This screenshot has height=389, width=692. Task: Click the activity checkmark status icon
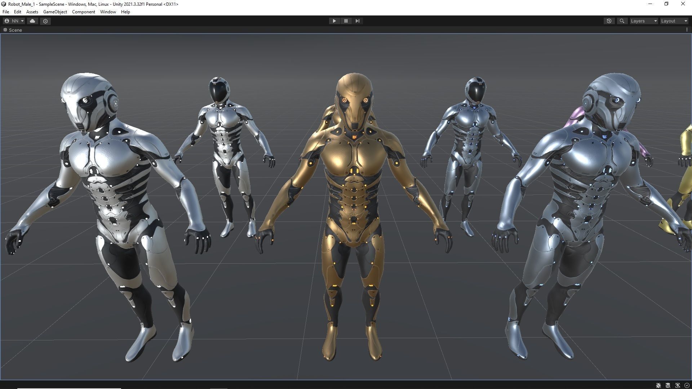click(687, 385)
